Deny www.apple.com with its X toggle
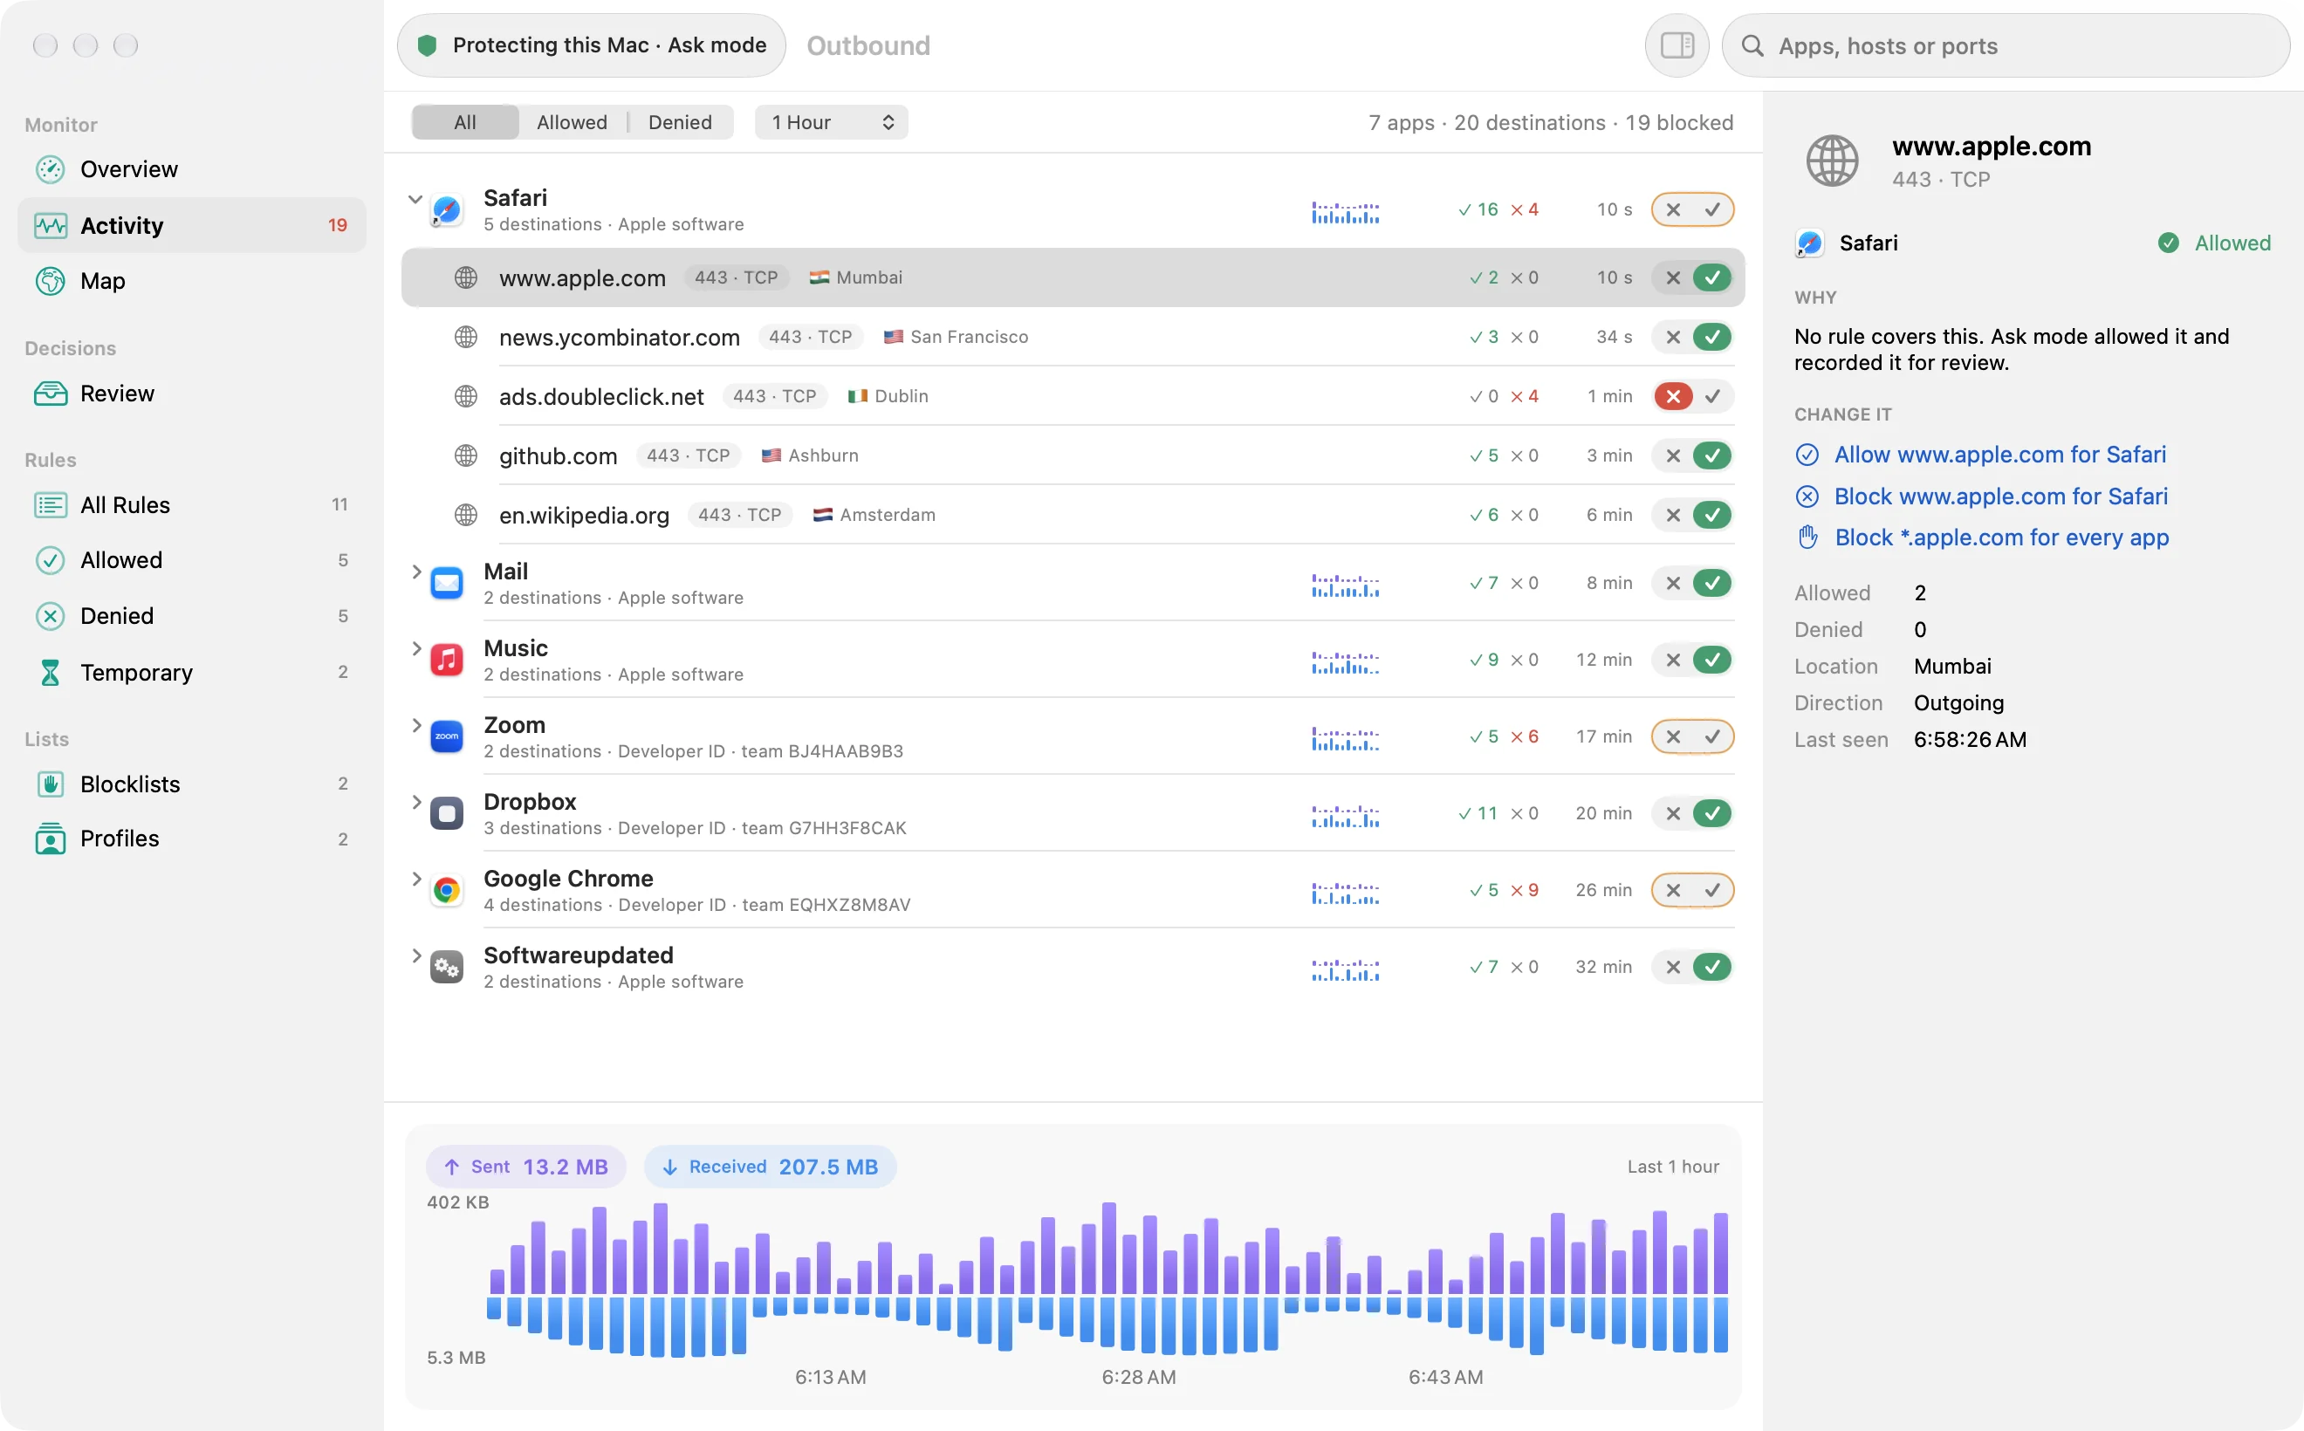2304x1431 pixels. [1673, 277]
